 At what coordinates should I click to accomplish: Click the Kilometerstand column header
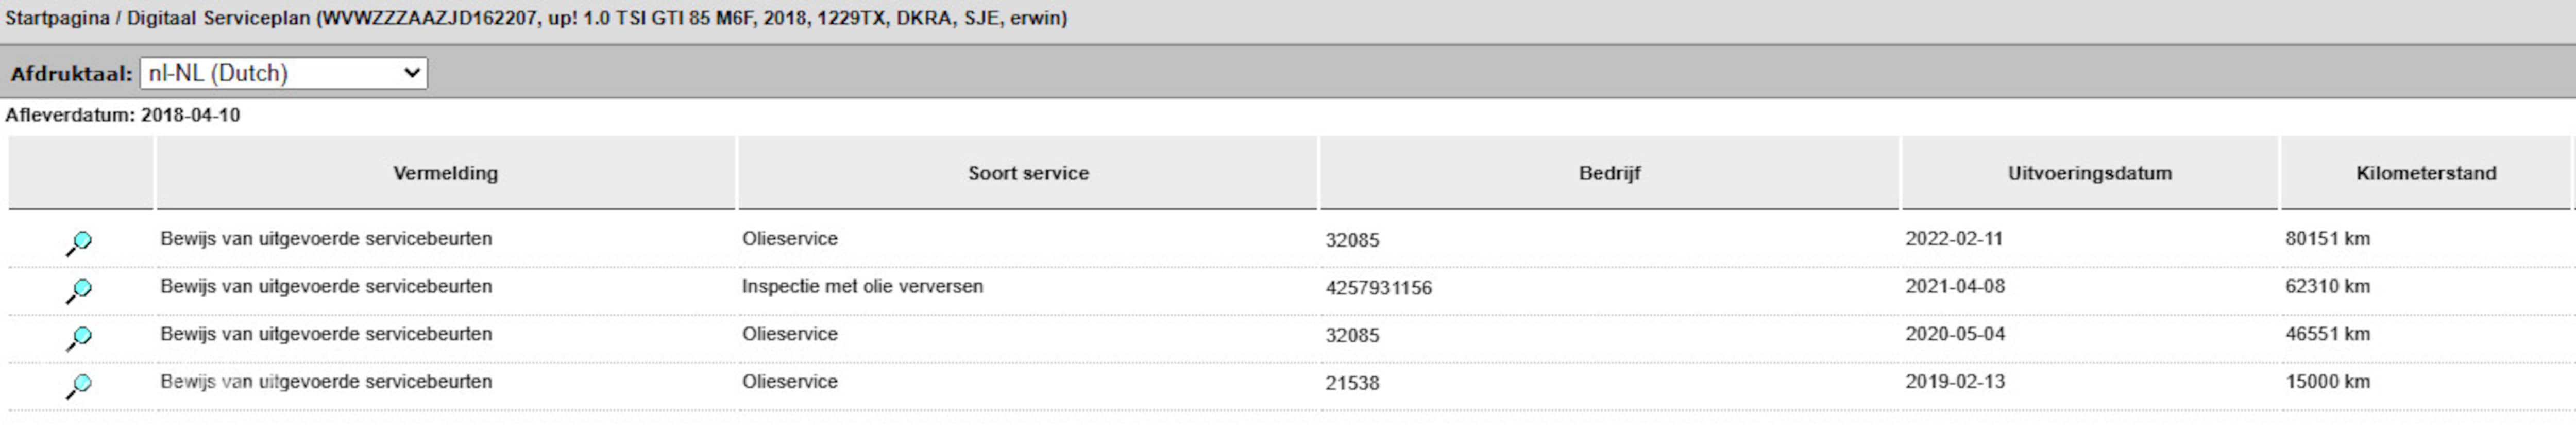(2425, 173)
